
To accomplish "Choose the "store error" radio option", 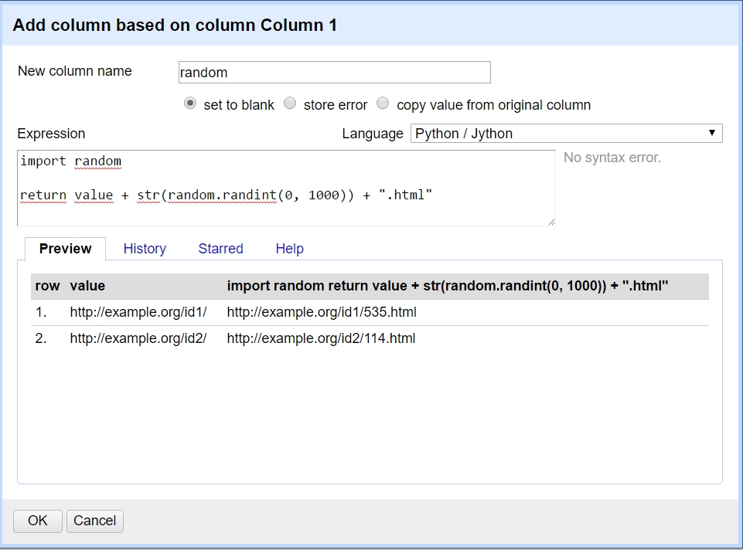I will (x=290, y=104).
